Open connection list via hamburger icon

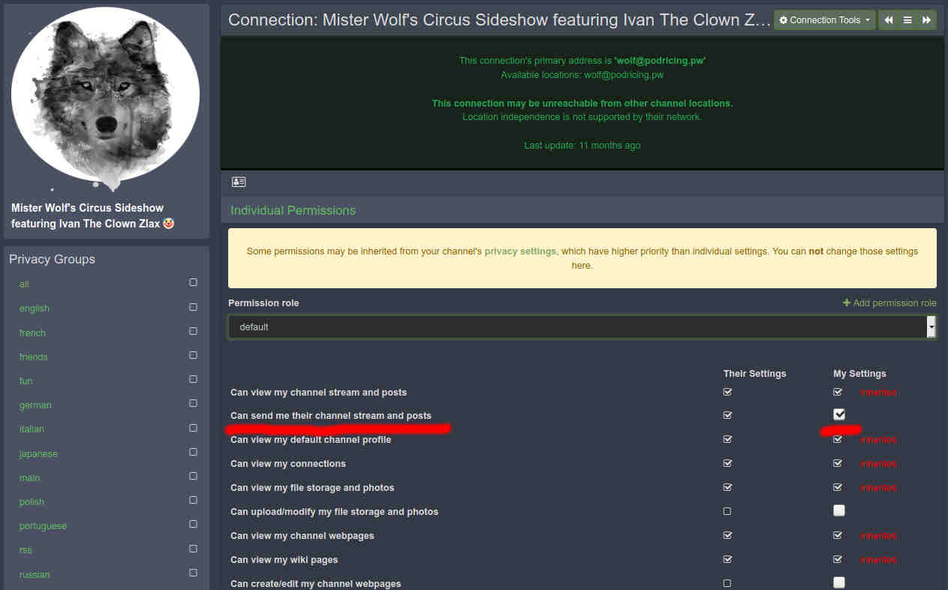[x=907, y=20]
